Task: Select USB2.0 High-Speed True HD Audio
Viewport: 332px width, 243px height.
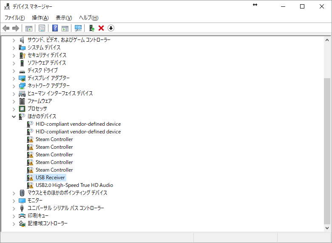Action: [74, 185]
